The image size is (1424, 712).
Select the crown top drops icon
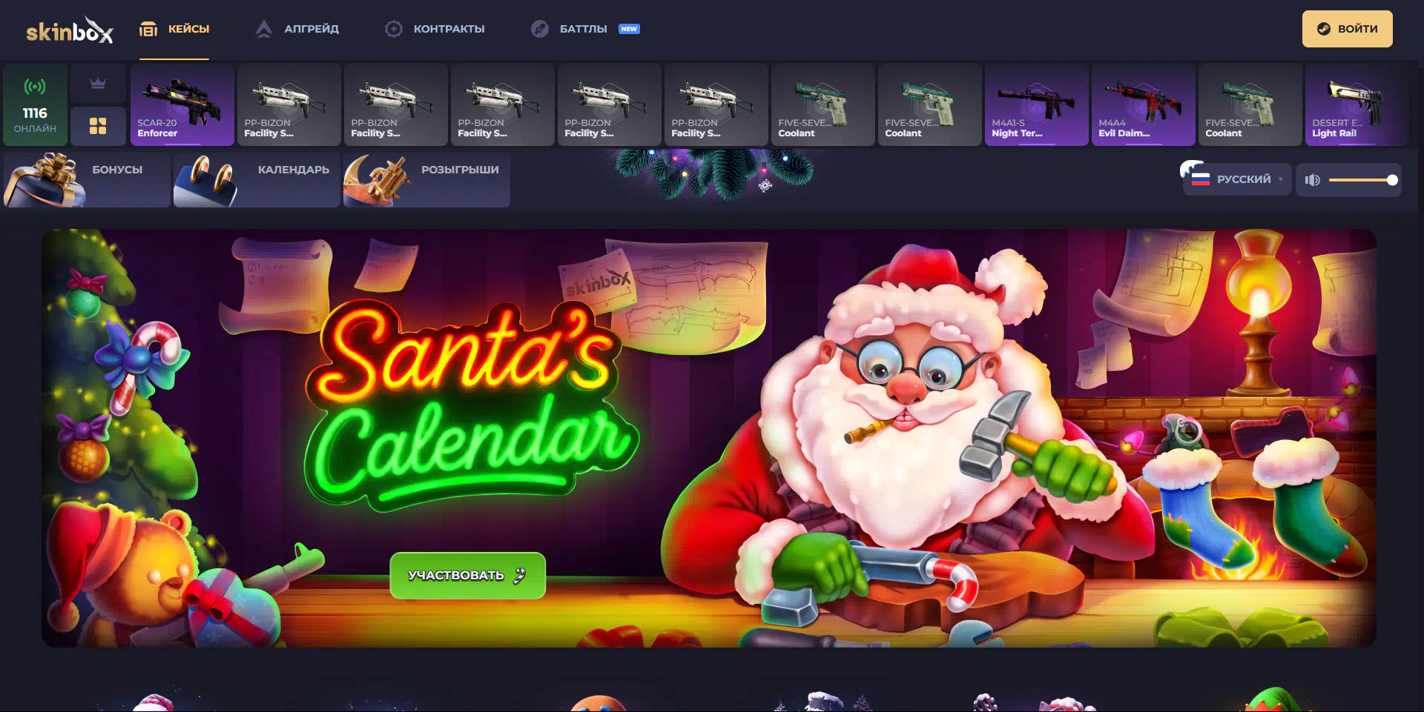tap(98, 84)
